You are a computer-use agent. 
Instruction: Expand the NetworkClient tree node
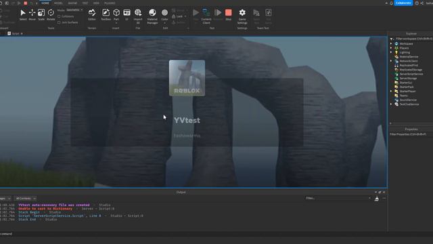coord(391,61)
